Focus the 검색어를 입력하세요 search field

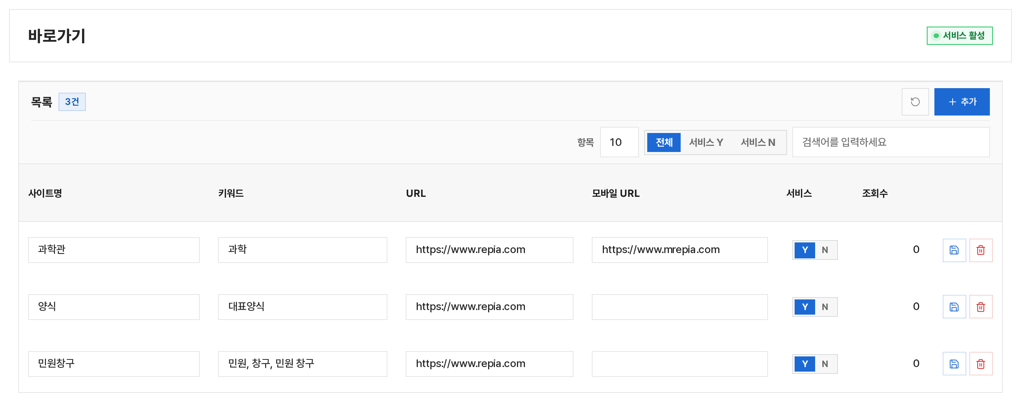click(x=891, y=142)
